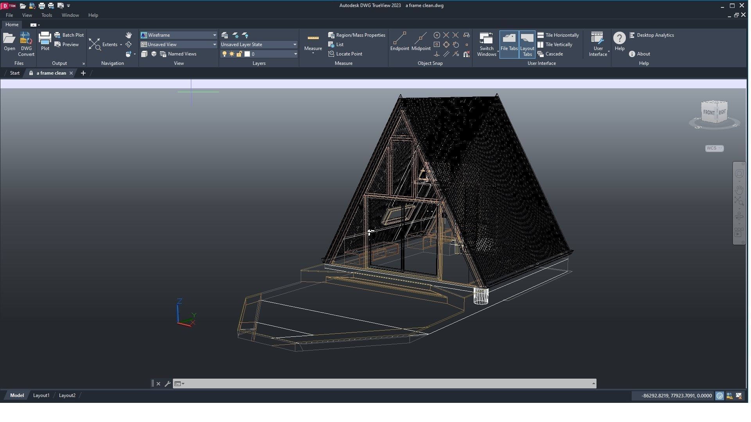The image size is (751, 422).
Task: Click the Open file ribbon button
Action: 9,42
